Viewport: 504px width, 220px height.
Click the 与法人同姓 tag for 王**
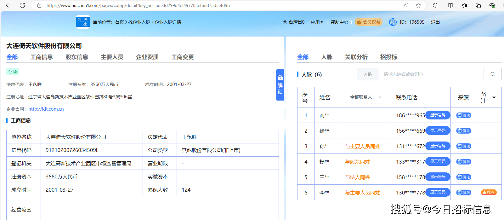[358, 177]
